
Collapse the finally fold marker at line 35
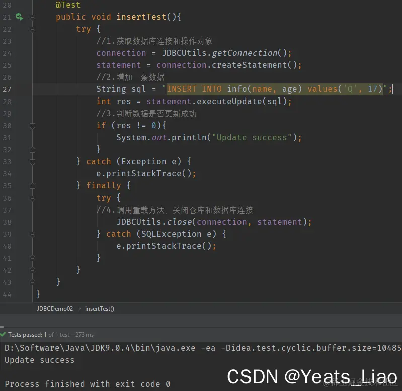coord(32,186)
